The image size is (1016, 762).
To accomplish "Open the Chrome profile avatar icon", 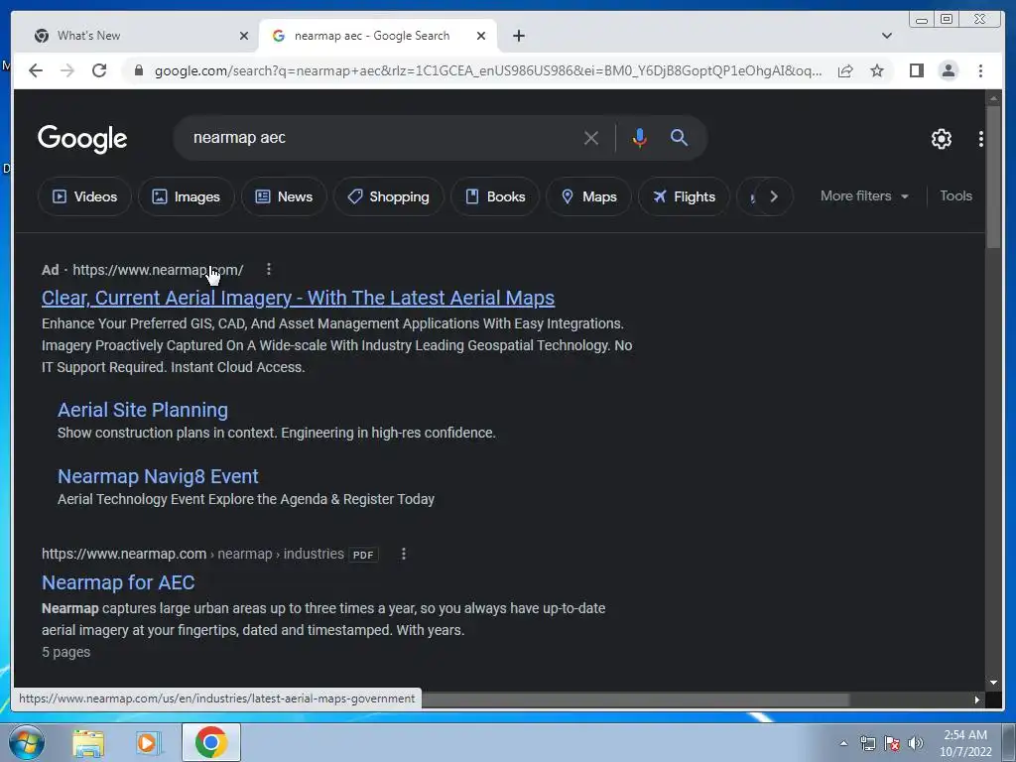I will coord(948,70).
